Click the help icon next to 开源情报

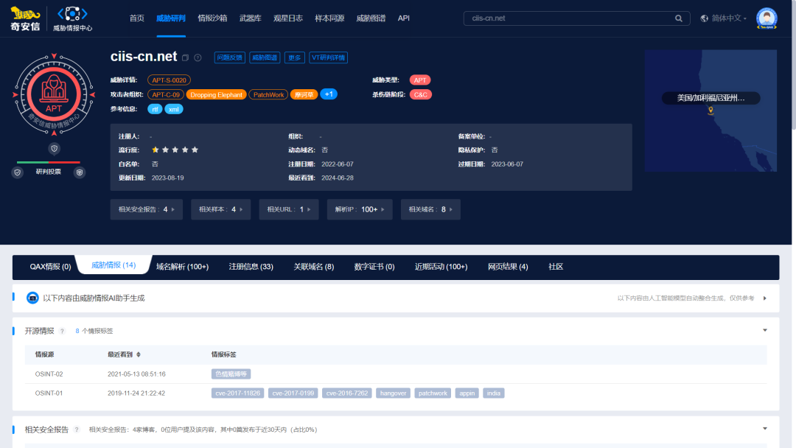tap(62, 331)
